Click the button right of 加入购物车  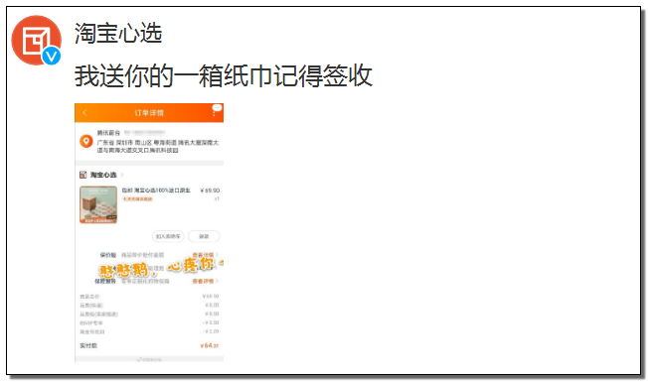click(x=204, y=236)
